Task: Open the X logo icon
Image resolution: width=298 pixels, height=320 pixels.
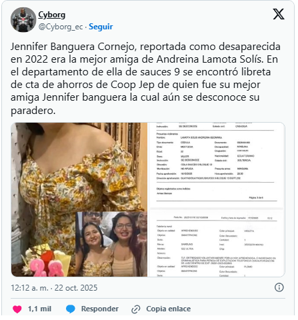Action: pos(279,15)
